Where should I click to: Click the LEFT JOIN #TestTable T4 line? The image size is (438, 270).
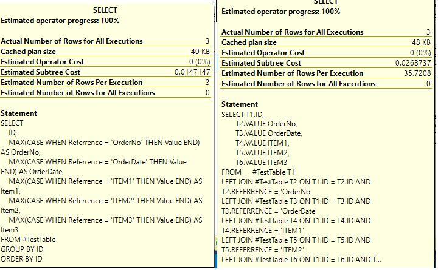pyautogui.click(x=296, y=221)
